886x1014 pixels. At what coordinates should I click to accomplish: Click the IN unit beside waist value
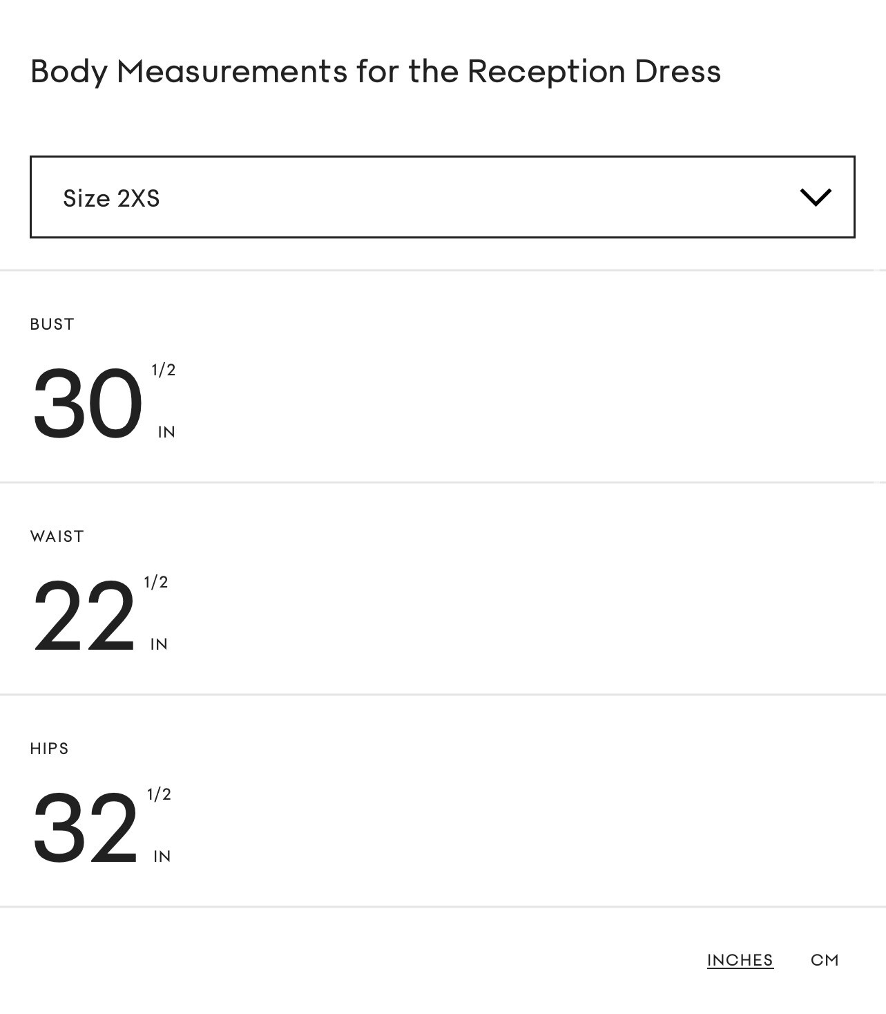point(159,644)
